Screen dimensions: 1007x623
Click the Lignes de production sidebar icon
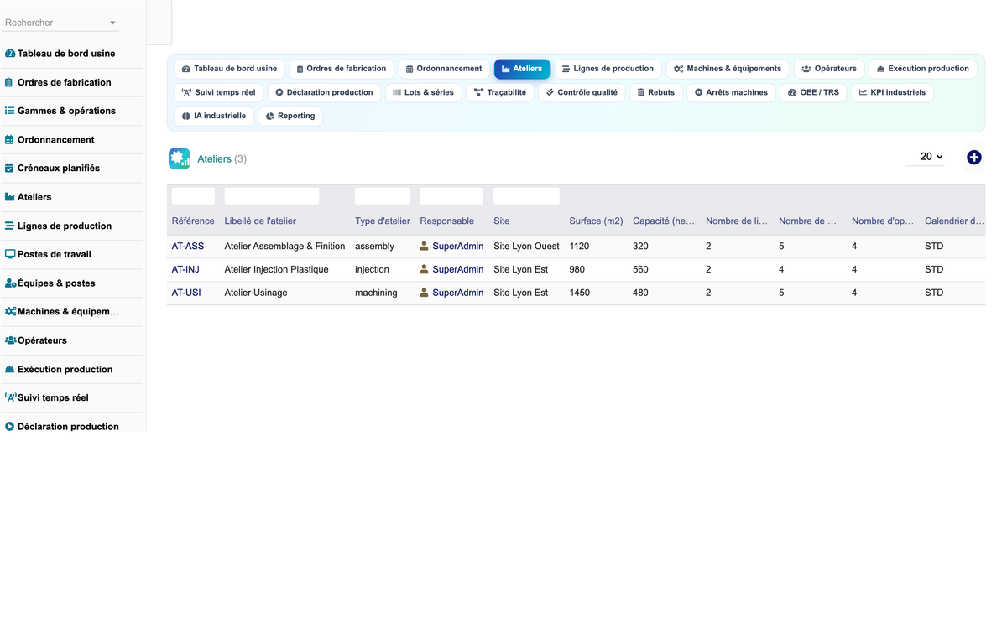coord(9,226)
